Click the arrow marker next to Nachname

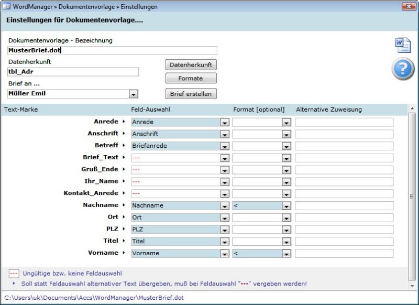tap(124, 205)
